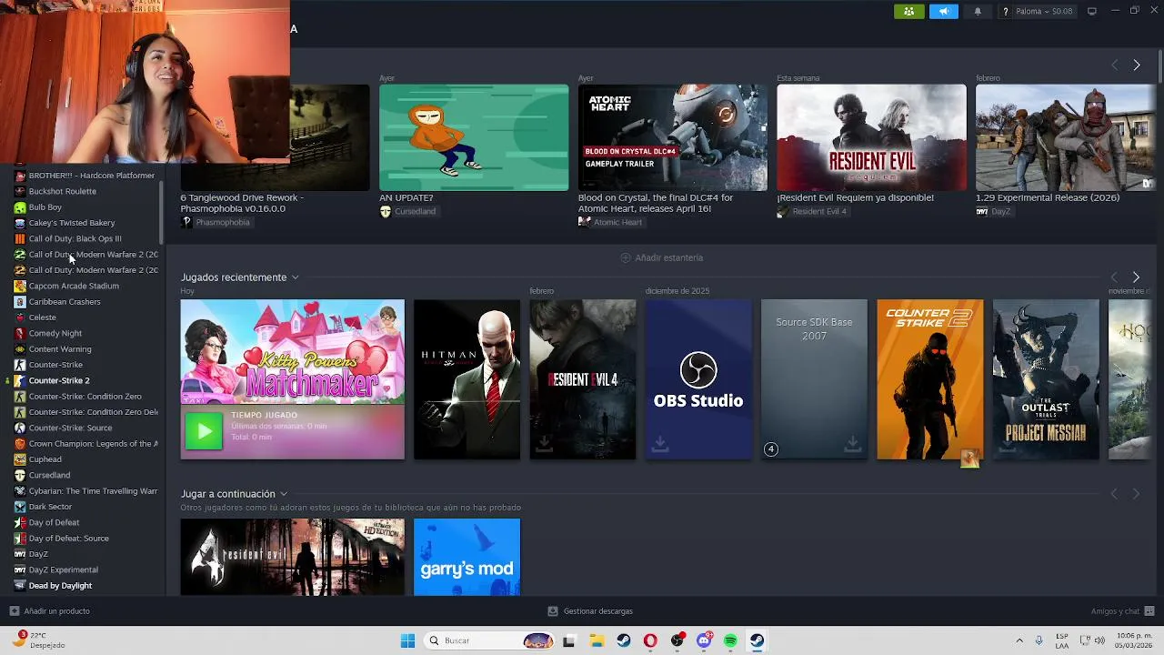Select Counter-Strike: Condition Zero entry
This screenshot has width=1164, height=655.
85,397
